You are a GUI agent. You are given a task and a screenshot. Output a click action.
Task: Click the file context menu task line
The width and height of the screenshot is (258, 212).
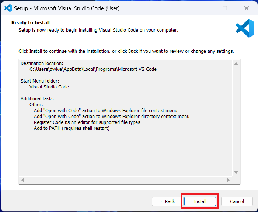pyautogui.click(x=105, y=111)
